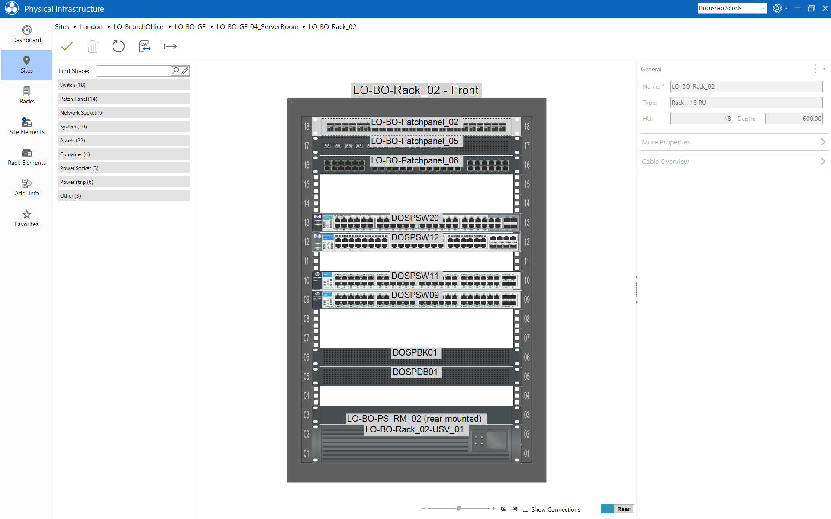Viewport: 831px width, 519px height.
Task: Collapse the General panel small arrow
Action: (x=824, y=69)
